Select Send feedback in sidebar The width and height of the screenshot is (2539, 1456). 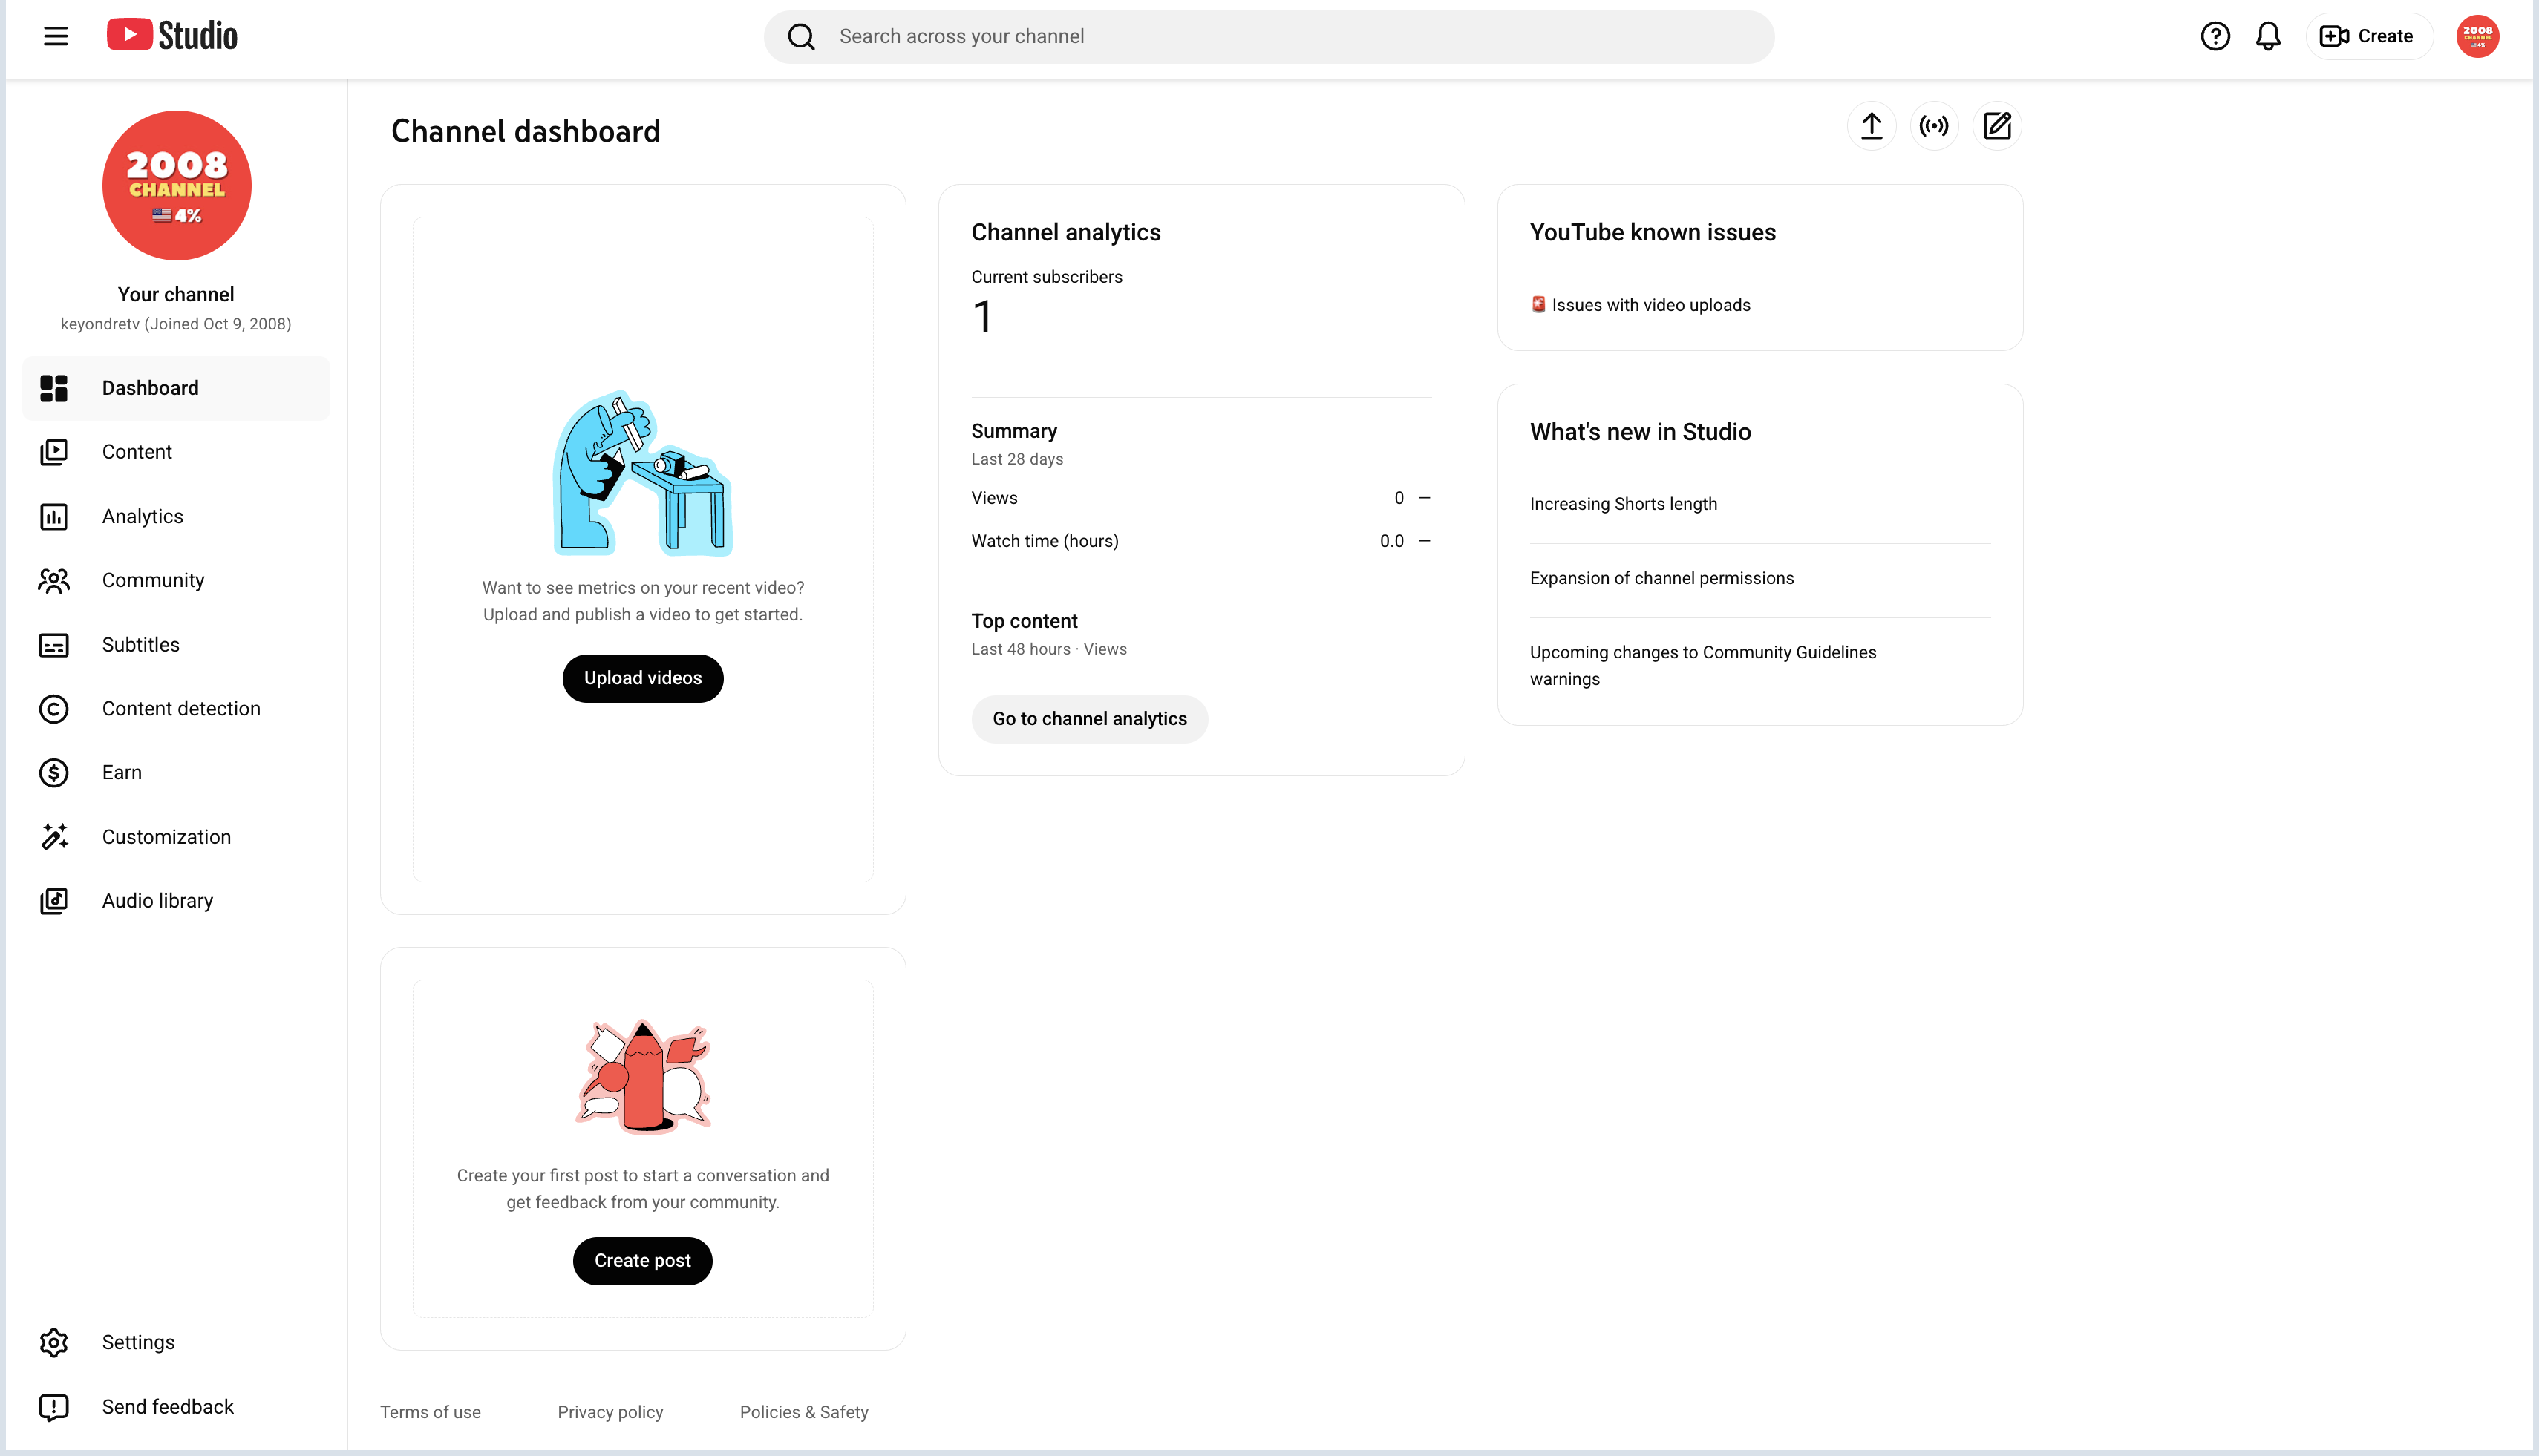[176, 1407]
